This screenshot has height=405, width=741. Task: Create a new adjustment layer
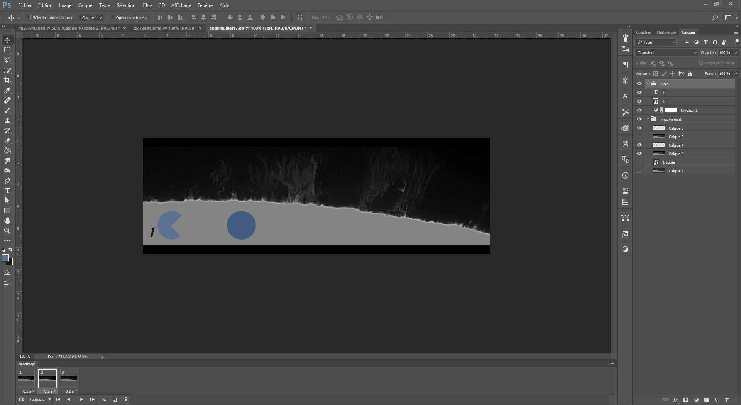pos(696,400)
